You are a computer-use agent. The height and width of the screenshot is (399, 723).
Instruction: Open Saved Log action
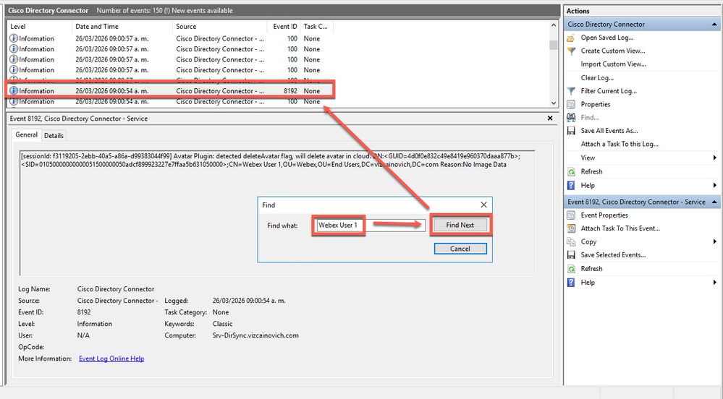coord(606,38)
